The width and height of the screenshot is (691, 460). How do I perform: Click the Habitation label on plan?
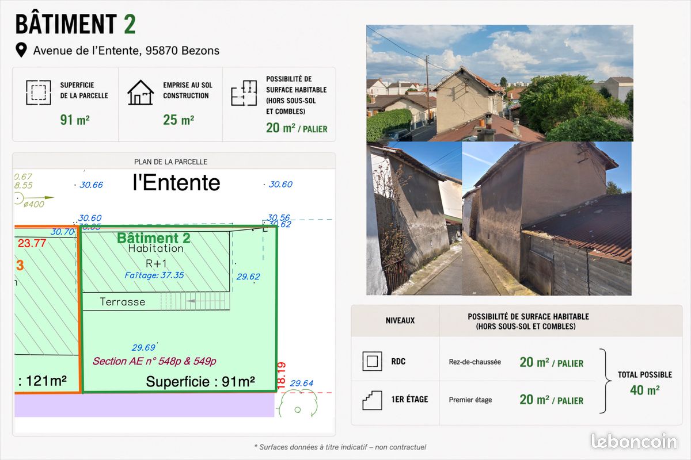point(156,249)
